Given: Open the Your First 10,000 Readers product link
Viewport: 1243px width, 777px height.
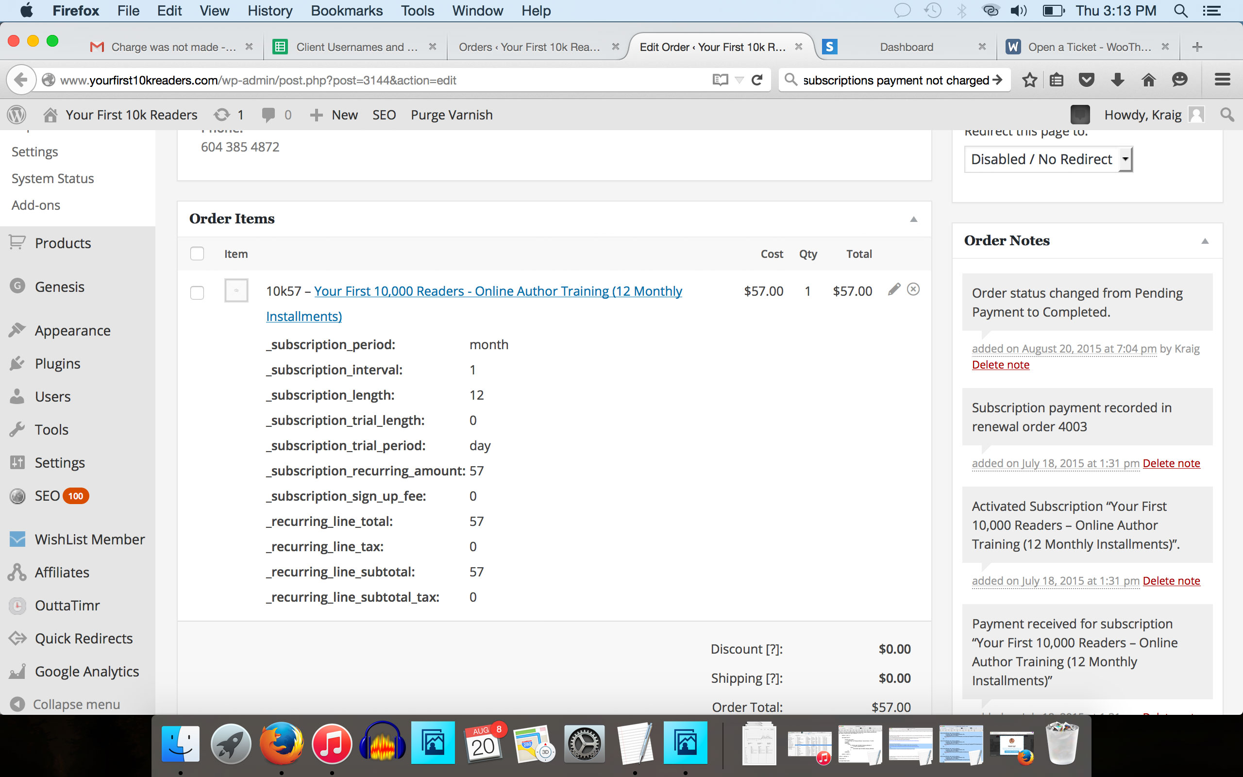Looking at the screenshot, I should click(474, 303).
